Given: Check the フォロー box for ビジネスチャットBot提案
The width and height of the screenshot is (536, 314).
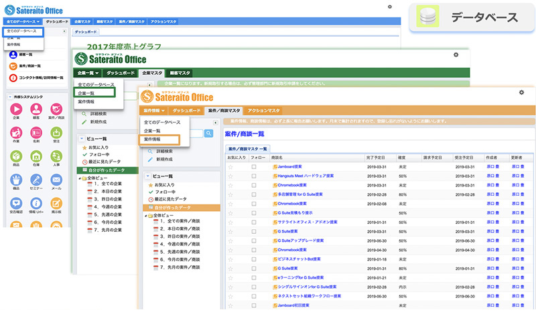Looking at the screenshot, I should pos(254,259).
